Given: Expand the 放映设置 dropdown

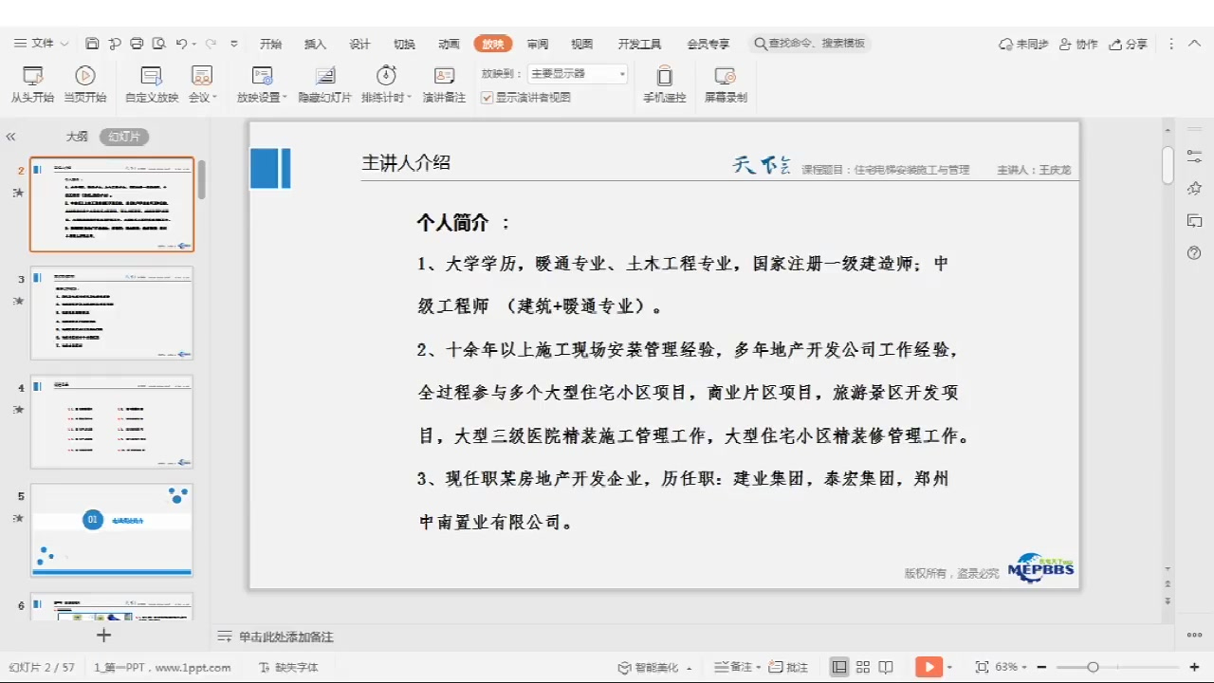Looking at the screenshot, I should point(285,98).
